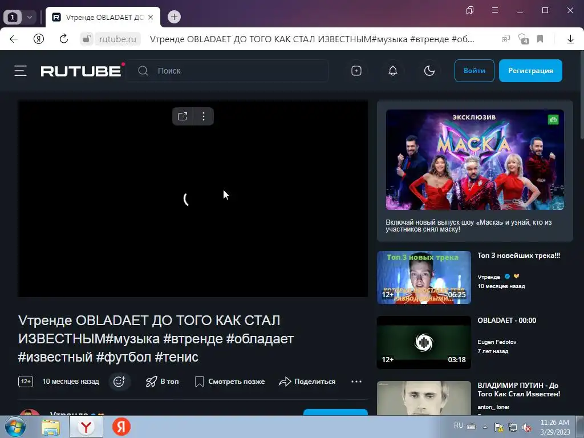The width and height of the screenshot is (584, 438).
Task: Open File Explorer from taskbar
Action: point(51,427)
